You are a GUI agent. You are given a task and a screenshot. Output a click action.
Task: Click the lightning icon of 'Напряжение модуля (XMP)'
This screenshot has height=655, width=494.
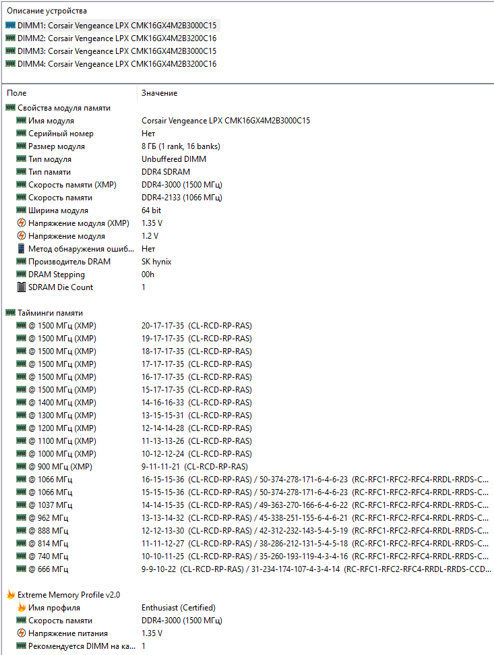coord(22,223)
